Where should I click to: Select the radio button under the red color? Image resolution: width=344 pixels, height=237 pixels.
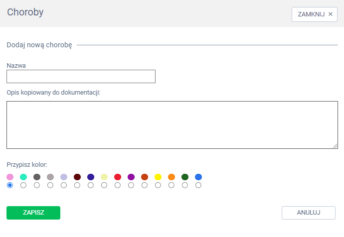coord(118,185)
